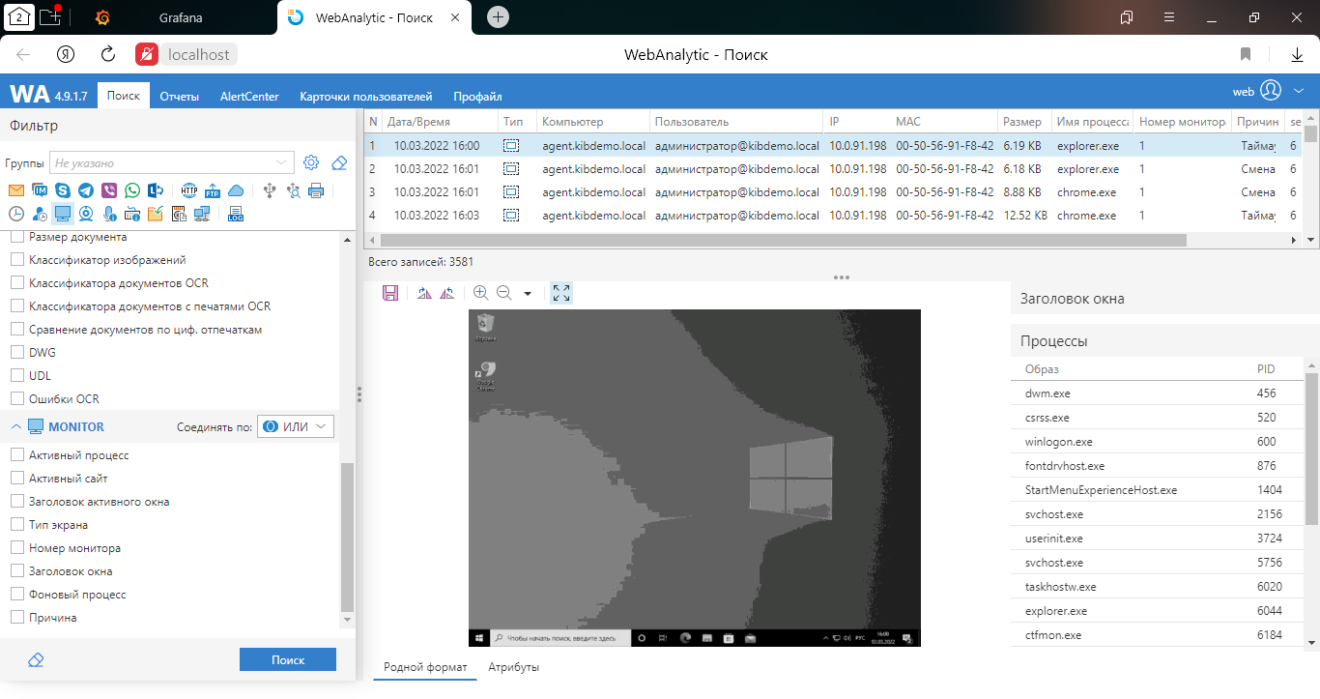Click the LOG filter icon
The width and height of the screenshot is (1320, 699).
click(235, 214)
